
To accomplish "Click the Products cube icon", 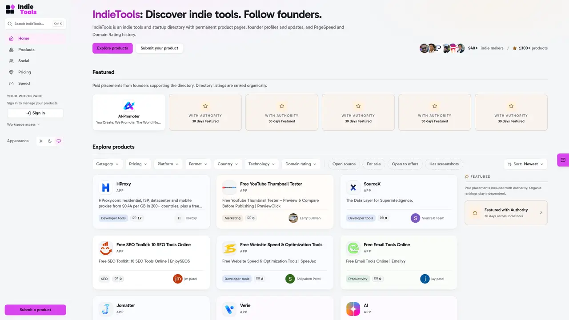I will [x=11, y=50].
